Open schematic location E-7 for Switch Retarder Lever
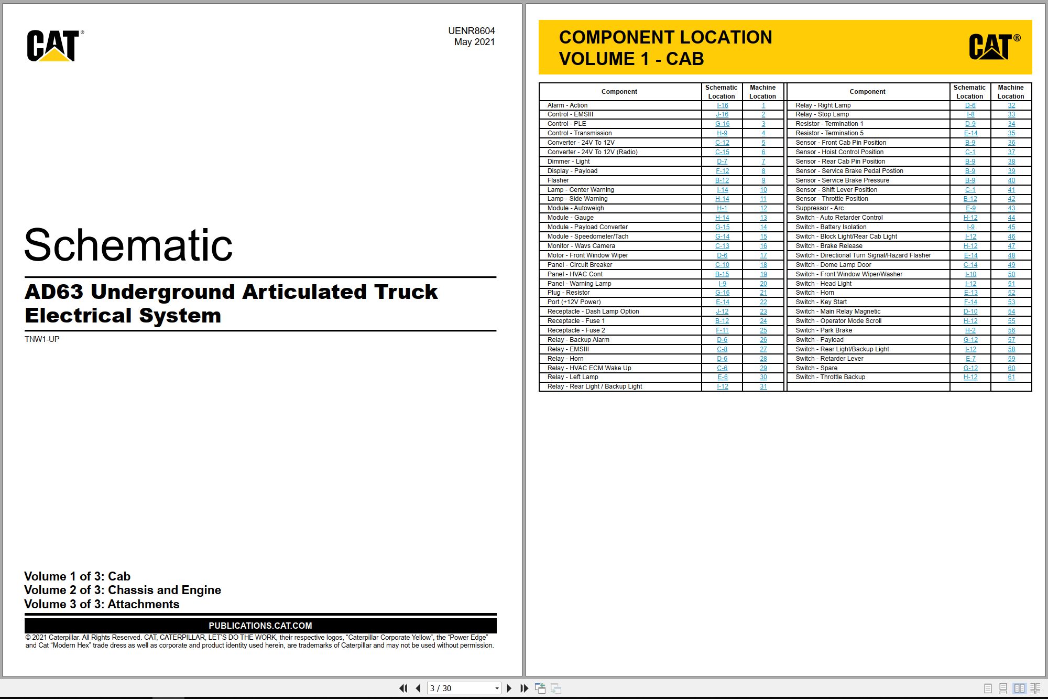 pyautogui.click(x=970, y=359)
